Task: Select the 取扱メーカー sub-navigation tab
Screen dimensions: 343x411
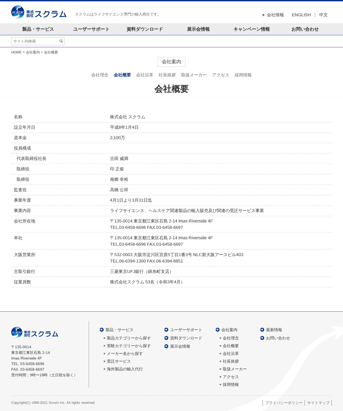Action: (x=194, y=75)
